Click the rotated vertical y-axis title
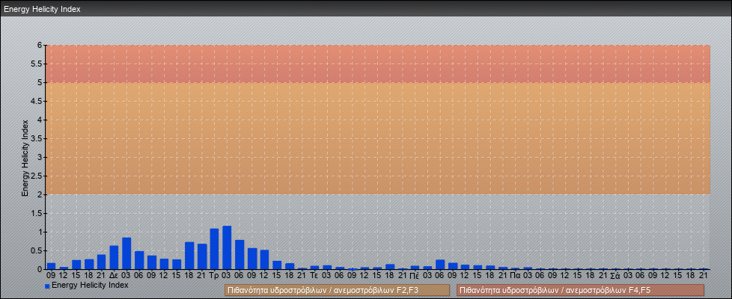The image size is (732, 299). [25, 157]
